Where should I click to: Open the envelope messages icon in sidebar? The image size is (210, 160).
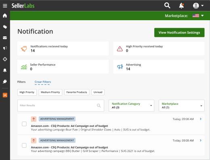[x=5, y=38]
